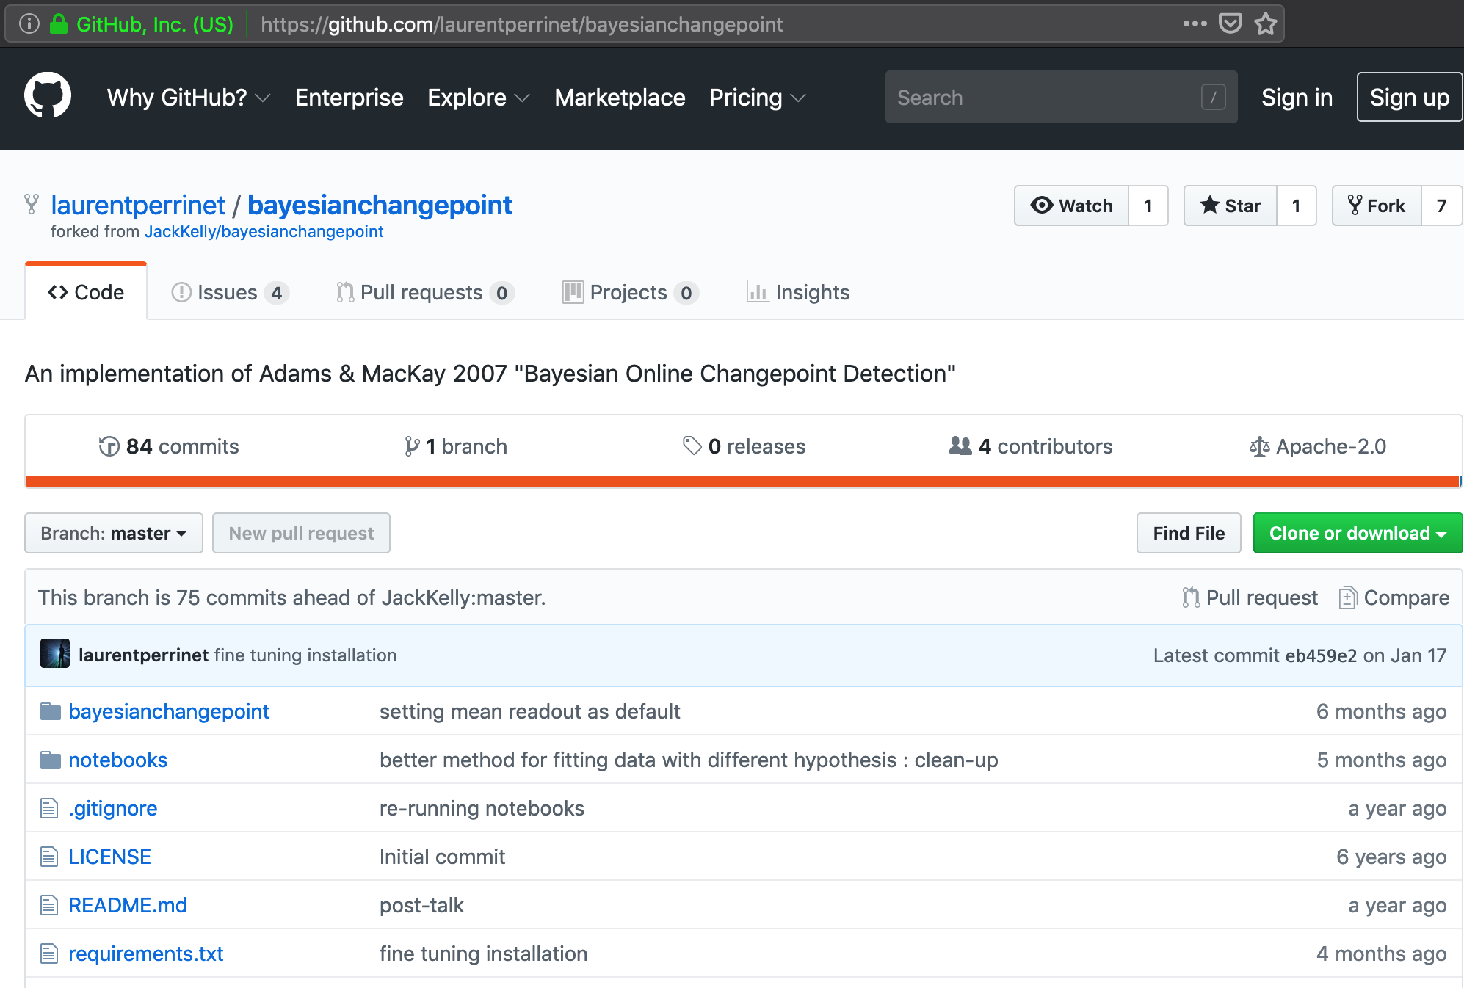Switch to the Issues tab
The image size is (1464, 988).
(229, 292)
